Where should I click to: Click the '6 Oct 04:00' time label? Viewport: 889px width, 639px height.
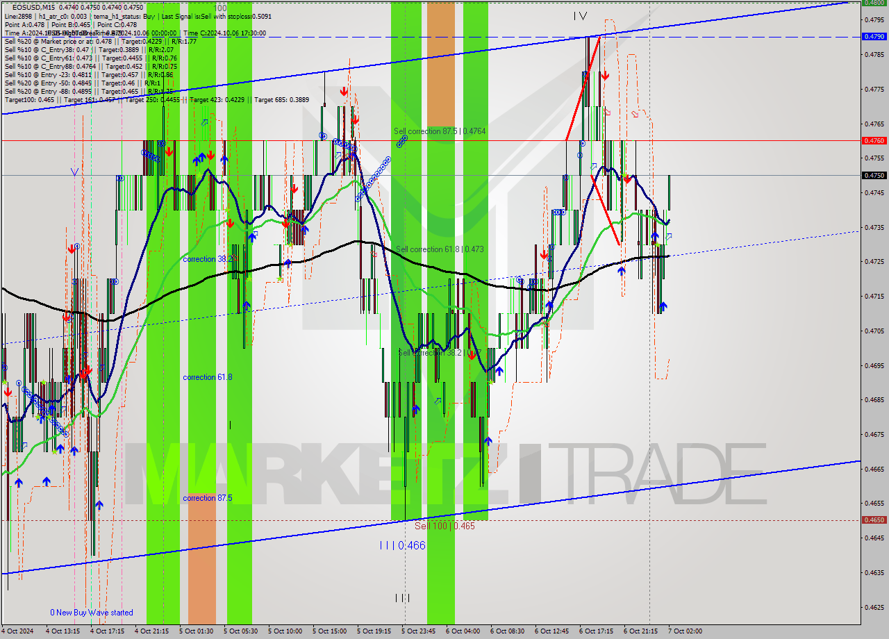click(x=463, y=631)
